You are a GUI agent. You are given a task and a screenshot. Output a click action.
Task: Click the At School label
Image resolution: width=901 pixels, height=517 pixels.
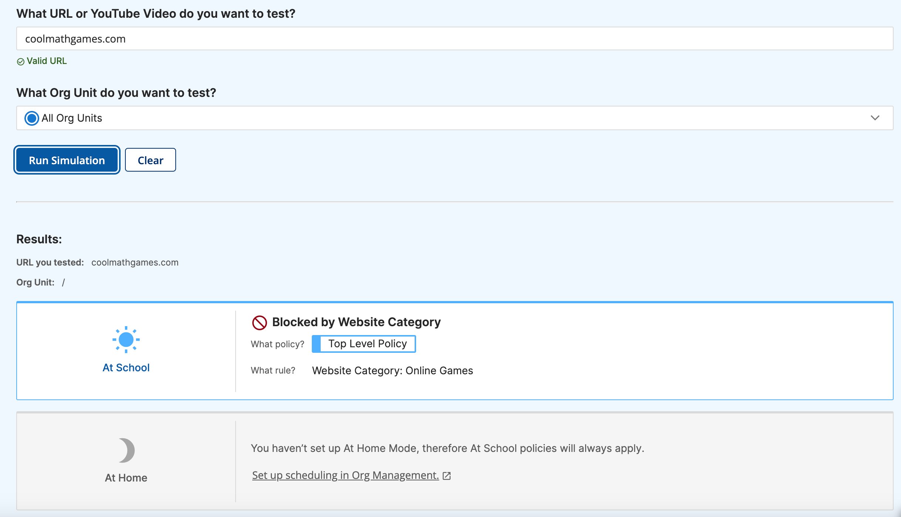126,368
